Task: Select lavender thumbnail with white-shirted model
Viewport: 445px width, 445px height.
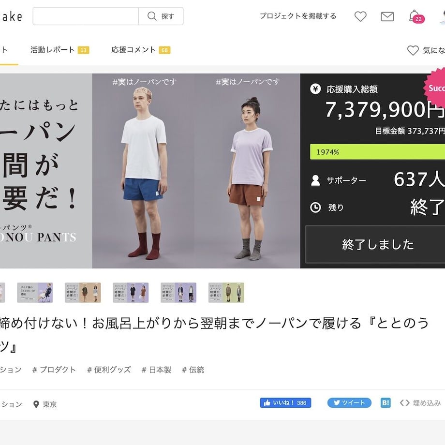Action: coord(178,292)
